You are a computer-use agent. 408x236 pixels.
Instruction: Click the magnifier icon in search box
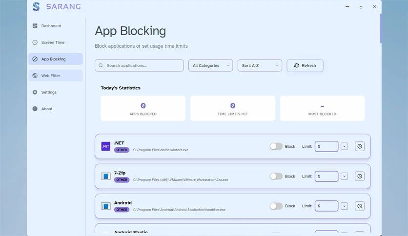[x=101, y=65]
